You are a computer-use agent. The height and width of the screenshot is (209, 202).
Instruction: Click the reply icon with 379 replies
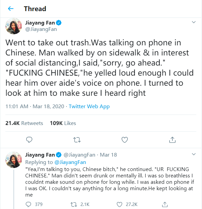pyautogui.click(x=29, y=204)
